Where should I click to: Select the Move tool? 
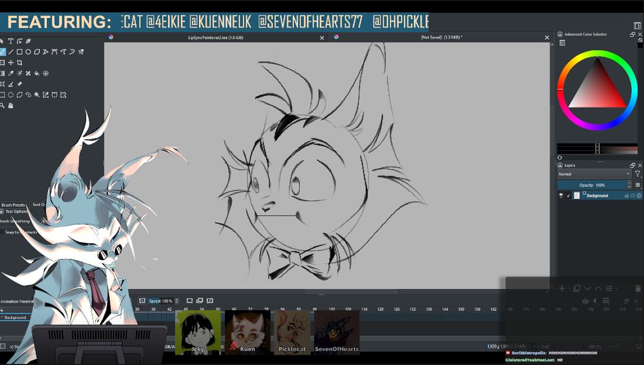pyautogui.click(x=11, y=62)
